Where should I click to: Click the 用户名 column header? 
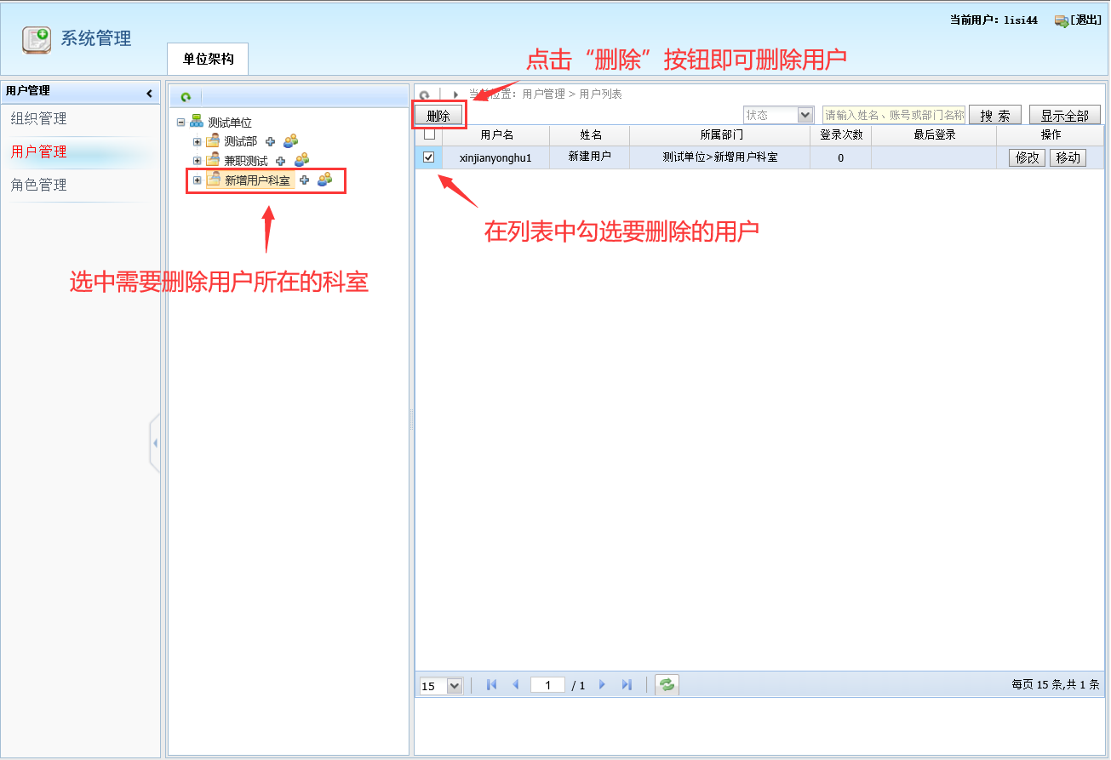(496, 135)
